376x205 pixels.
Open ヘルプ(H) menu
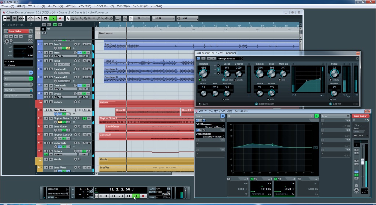coord(156,6)
